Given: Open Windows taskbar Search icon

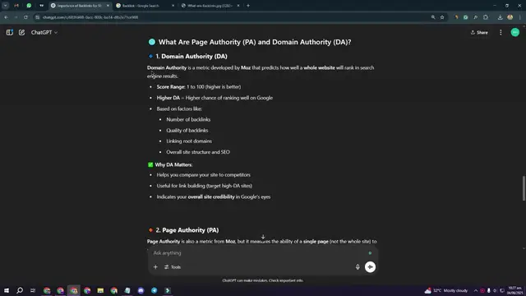Looking at the screenshot, I should 20,290.
